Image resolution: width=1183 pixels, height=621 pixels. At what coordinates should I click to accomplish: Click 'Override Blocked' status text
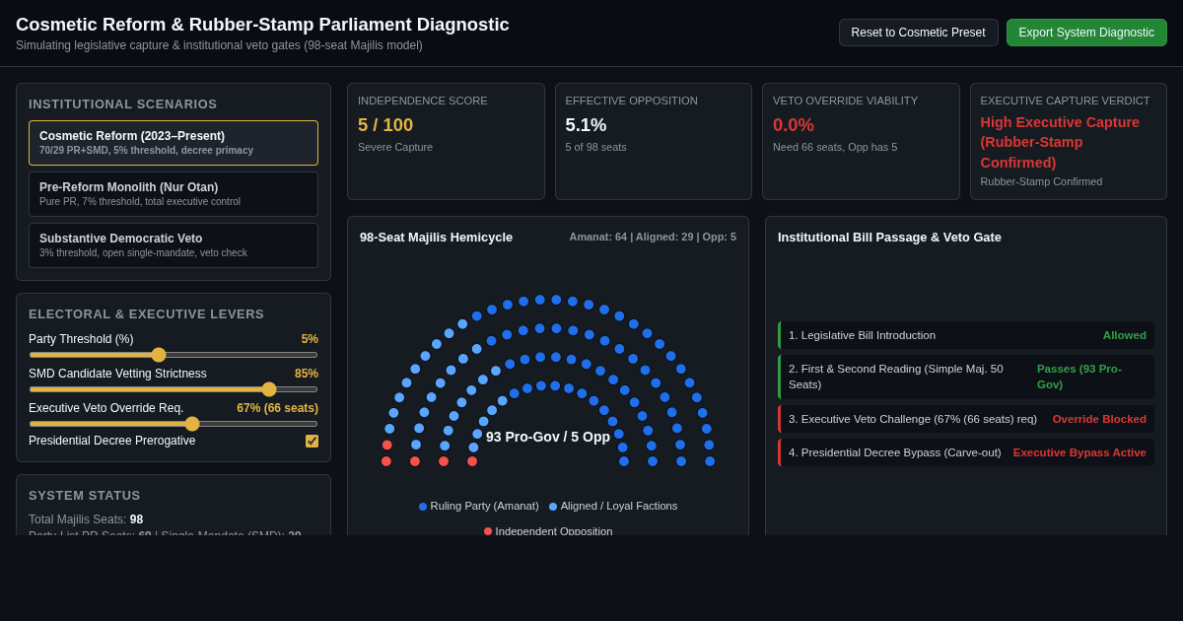(1099, 419)
